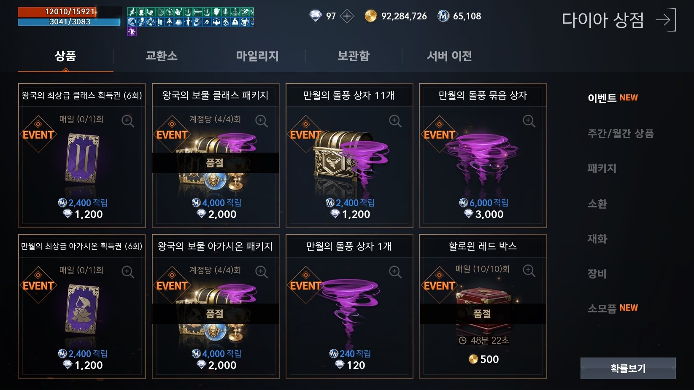Image resolution: width=694 pixels, height=390 pixels.
Task: Open magnifier on 만월의 돌풍 상자 11개
Action: point(395,121)
